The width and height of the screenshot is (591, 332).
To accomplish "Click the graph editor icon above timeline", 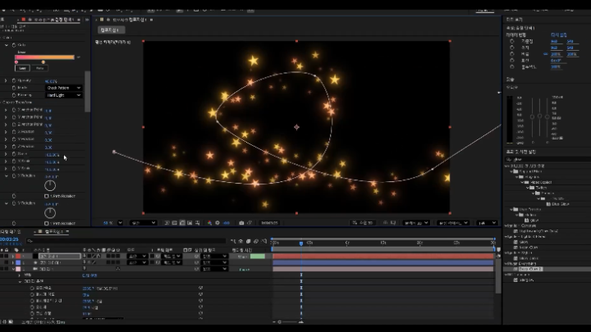I will tap(263, 241).
